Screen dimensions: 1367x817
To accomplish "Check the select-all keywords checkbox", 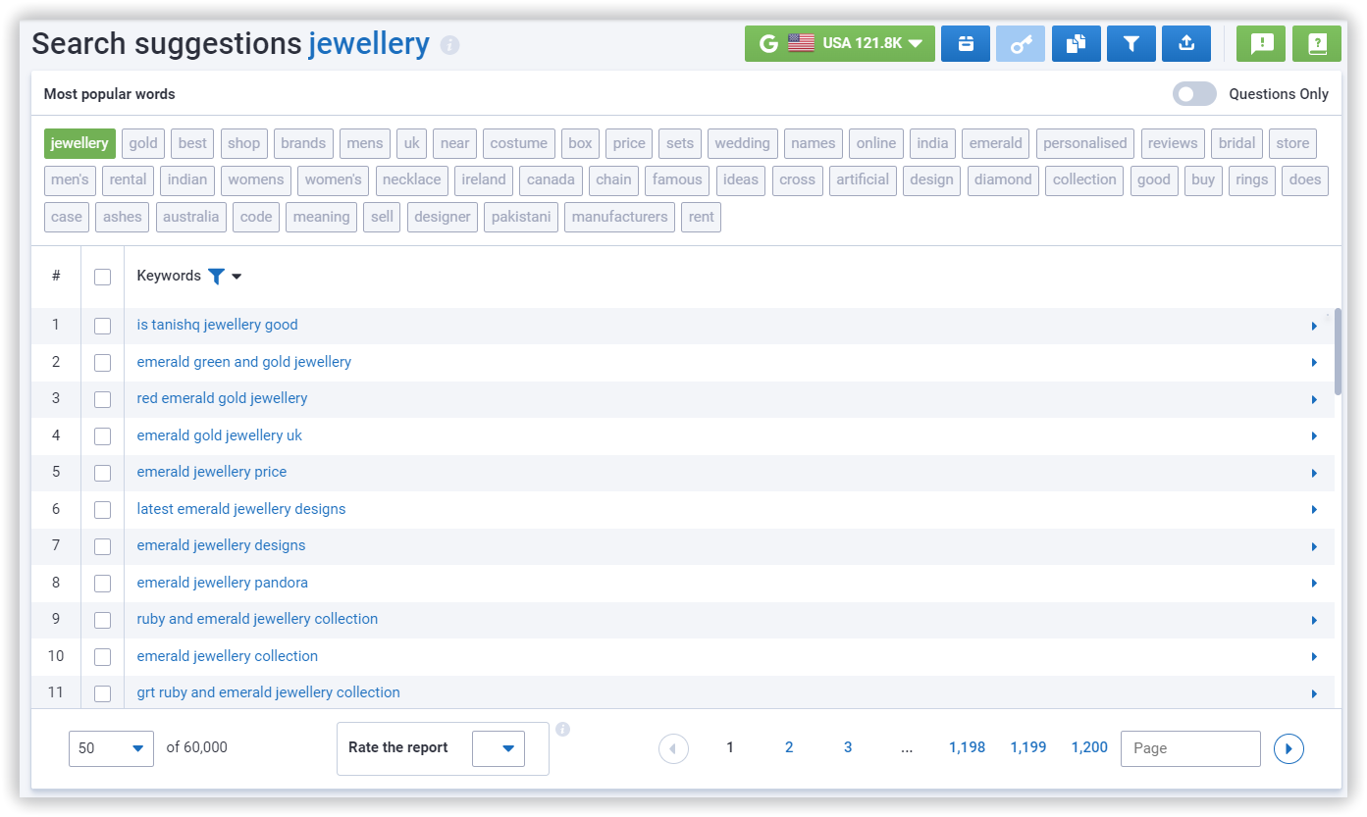I will pyautogui.click(x=102, y=277).
